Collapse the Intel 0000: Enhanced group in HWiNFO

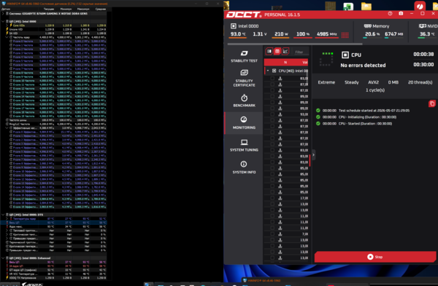(3, 258)
